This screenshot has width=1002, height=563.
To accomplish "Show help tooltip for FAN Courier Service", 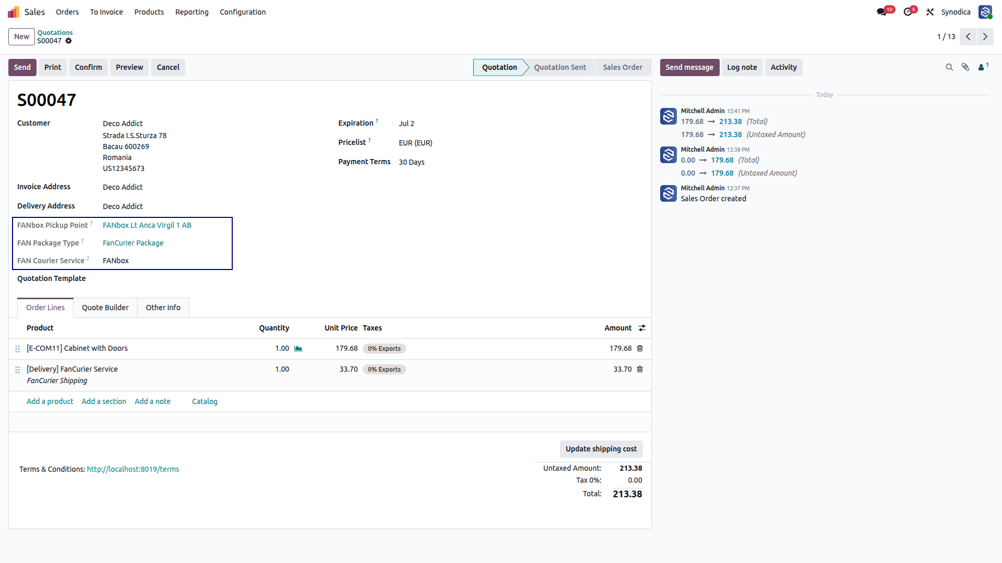I will (x=88, y=259).
